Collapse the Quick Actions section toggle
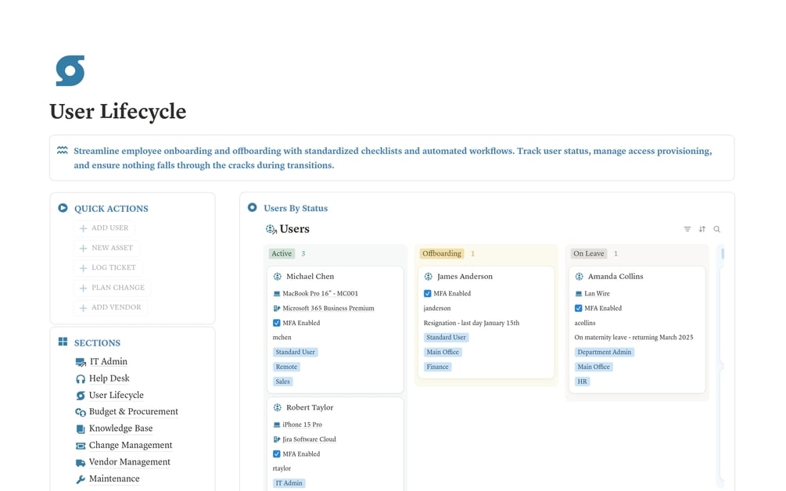This screenshot has width=786, height=491. pos(63,208)
